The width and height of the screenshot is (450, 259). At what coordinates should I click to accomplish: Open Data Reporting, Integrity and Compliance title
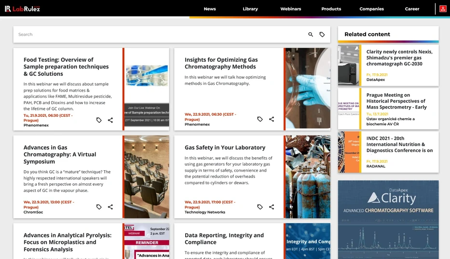[x=224, y=239]
